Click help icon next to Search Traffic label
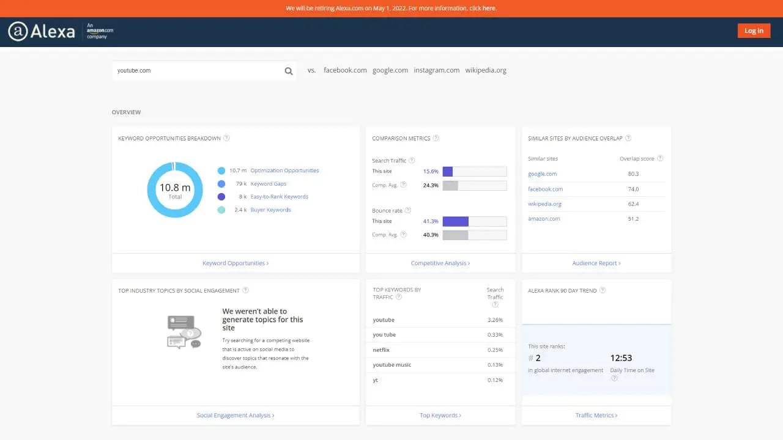 (412, 161)
